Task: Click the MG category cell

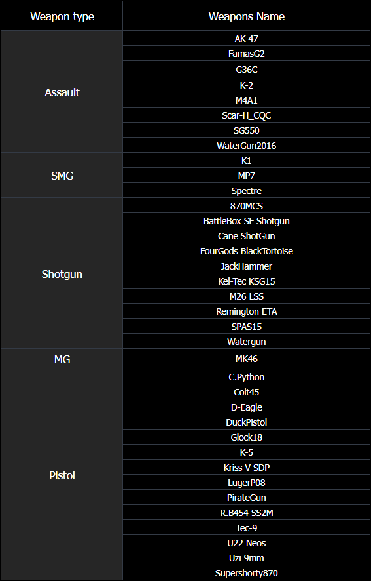Action: 62,359
